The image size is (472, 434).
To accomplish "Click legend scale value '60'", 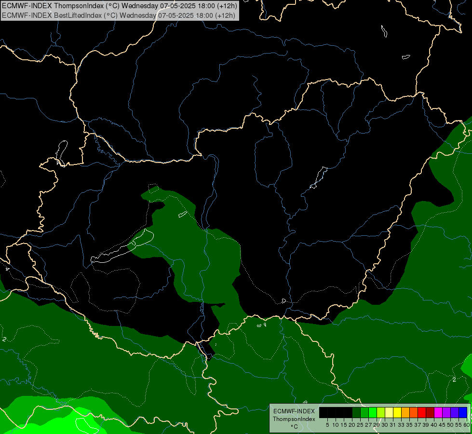I will [467, 425].
